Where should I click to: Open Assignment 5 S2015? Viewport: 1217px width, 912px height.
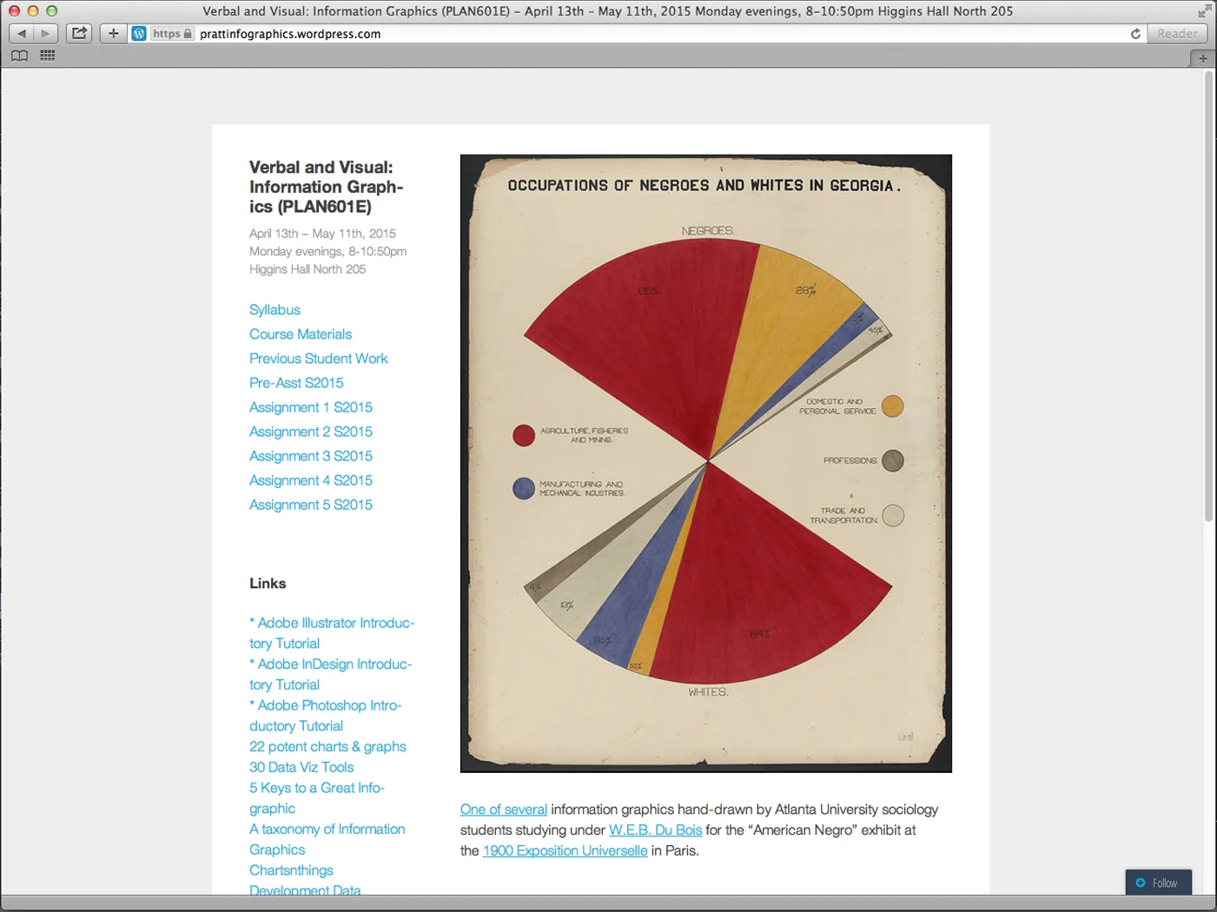click(x=311, y=505)
